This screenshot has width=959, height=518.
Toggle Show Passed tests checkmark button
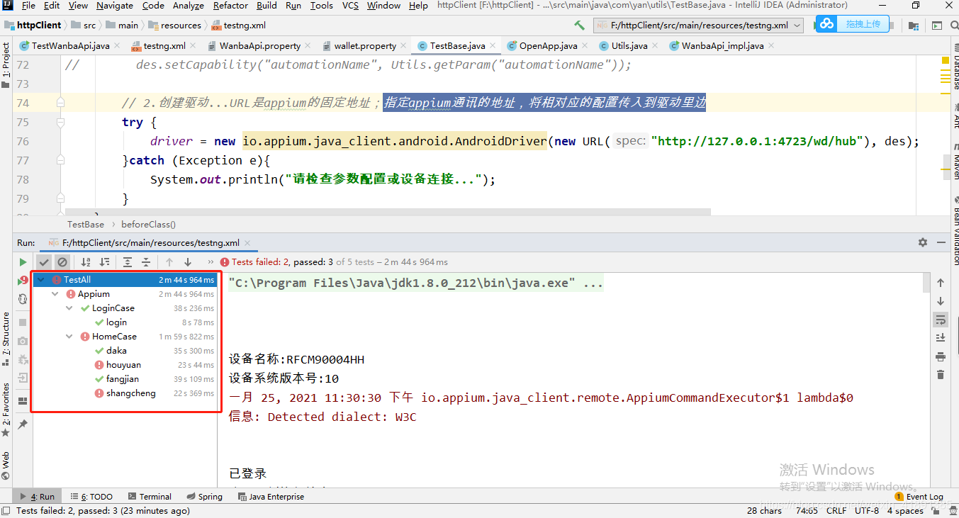(x=44, y=262)
